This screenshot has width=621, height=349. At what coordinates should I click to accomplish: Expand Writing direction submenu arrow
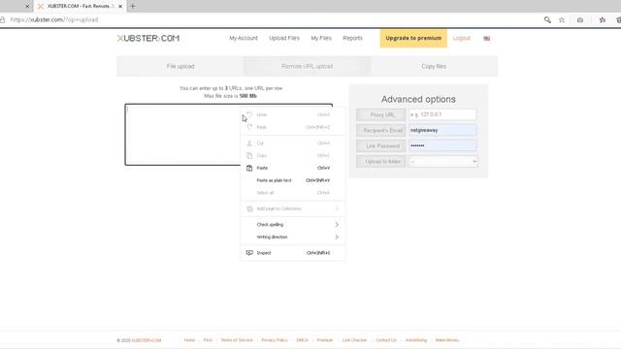pyautogui.click(x=337, y=237)
